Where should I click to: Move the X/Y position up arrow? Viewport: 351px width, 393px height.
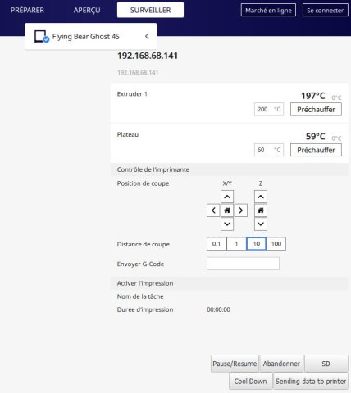click(x=227, y=196)
